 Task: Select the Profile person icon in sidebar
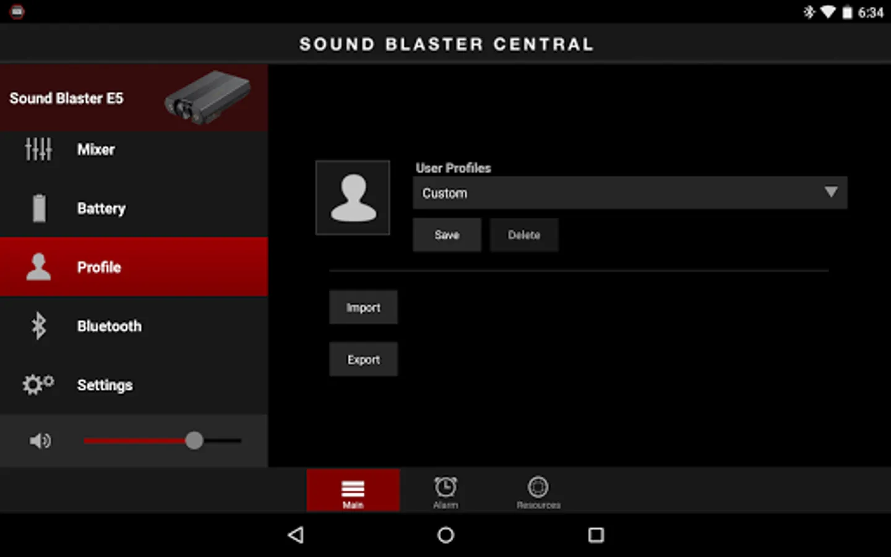38,267
